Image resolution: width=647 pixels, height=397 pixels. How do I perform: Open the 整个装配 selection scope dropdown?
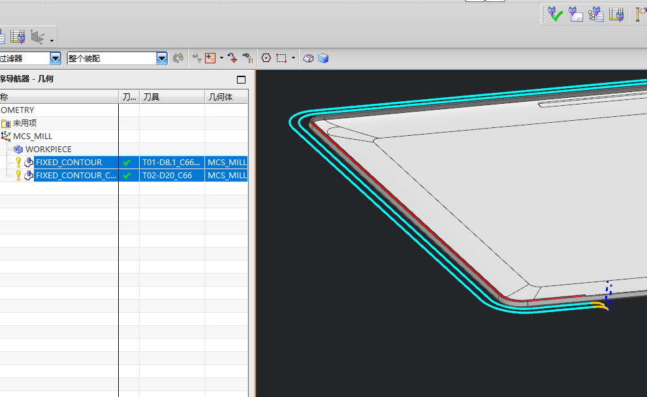tap(162, 59)
